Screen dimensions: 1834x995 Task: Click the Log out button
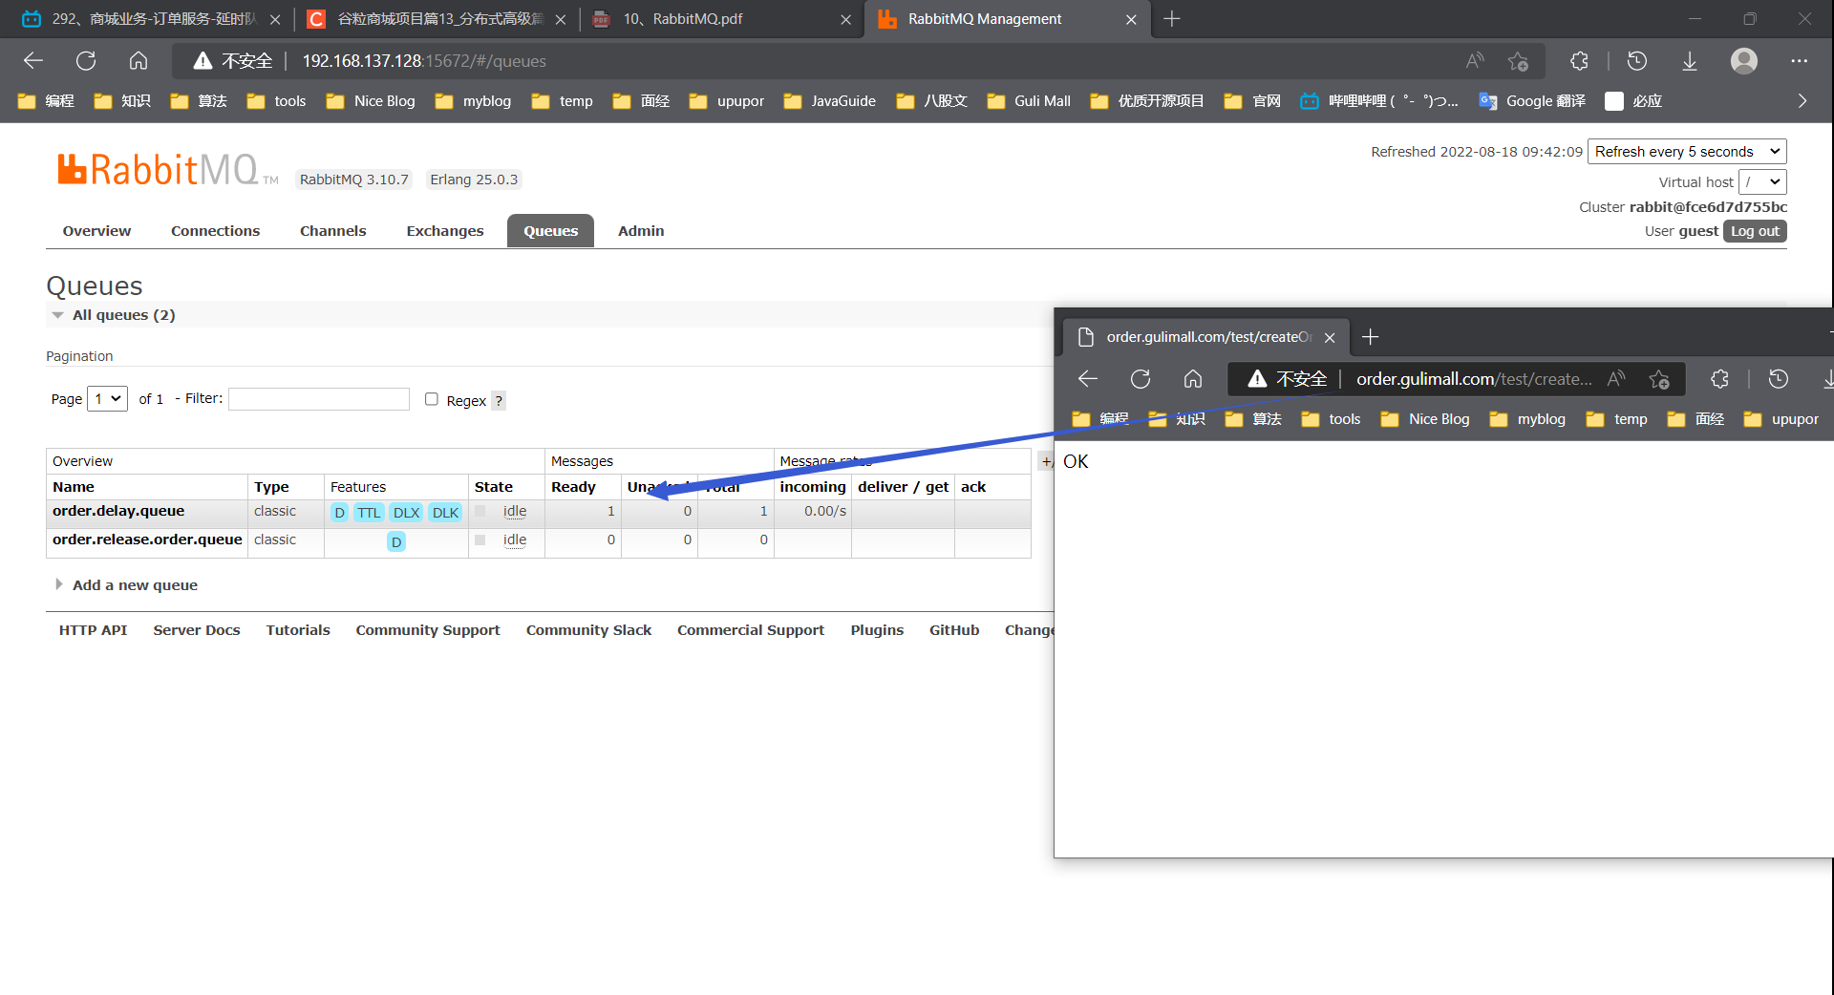click(1755, 231)
